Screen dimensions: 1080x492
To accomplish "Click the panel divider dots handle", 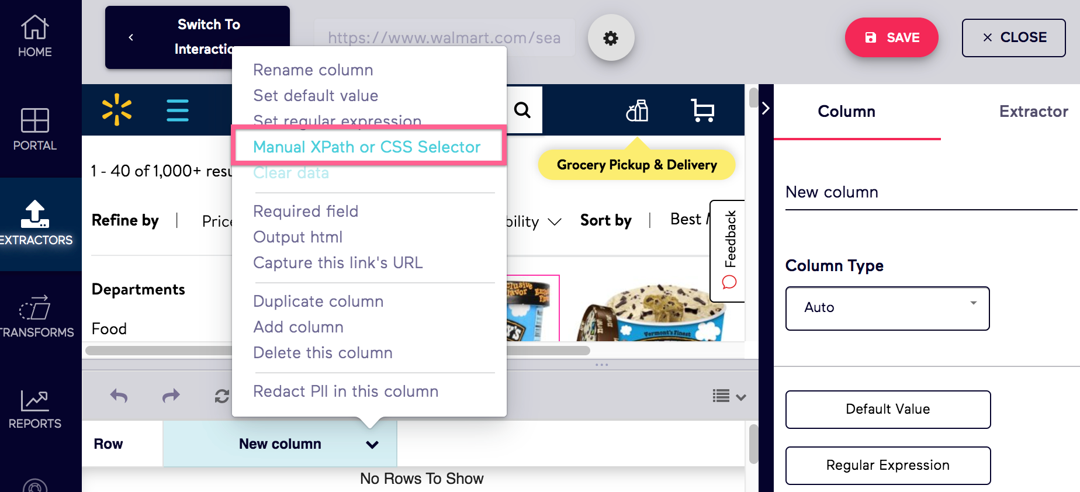I will click(x=601, y=365).
